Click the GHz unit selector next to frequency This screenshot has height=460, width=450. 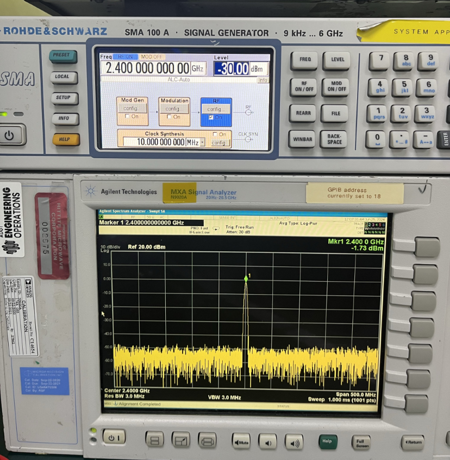tap(197, 68)
